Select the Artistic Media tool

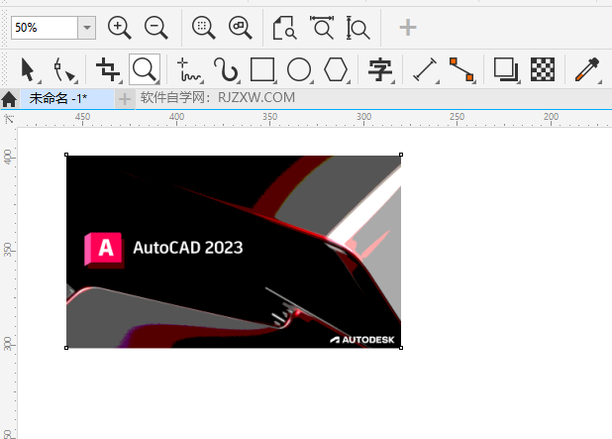click(226, 69)
